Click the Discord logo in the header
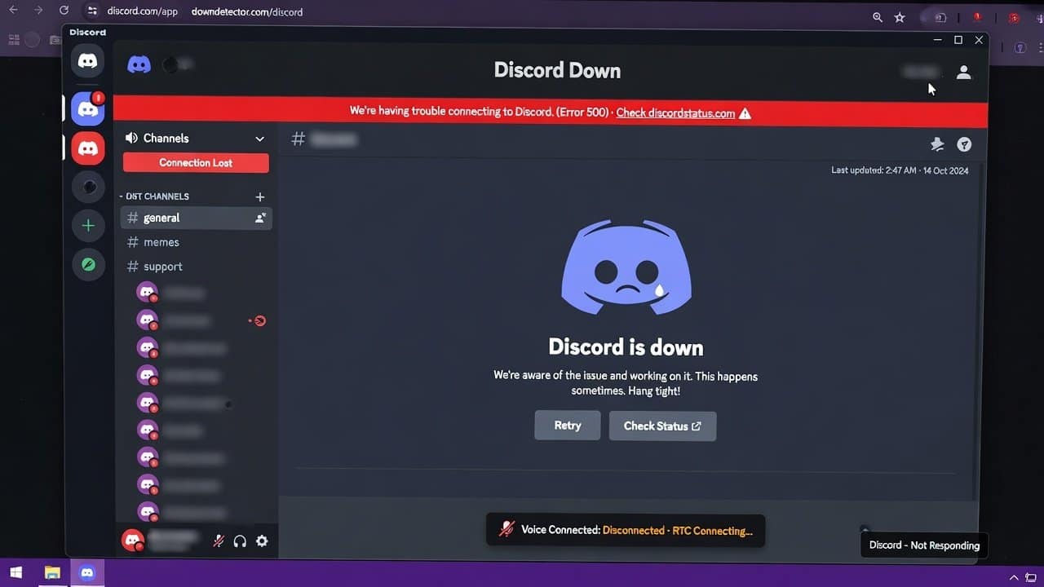This screenshot has width=1044, height=587. [x=139, y=64]
